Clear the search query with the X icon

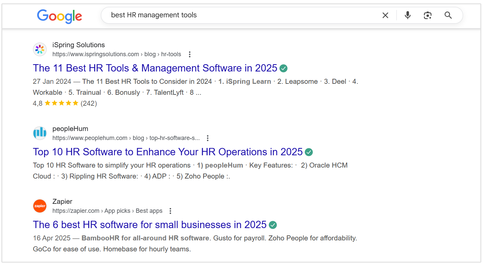pyautogui.click(x=385, y=15)
